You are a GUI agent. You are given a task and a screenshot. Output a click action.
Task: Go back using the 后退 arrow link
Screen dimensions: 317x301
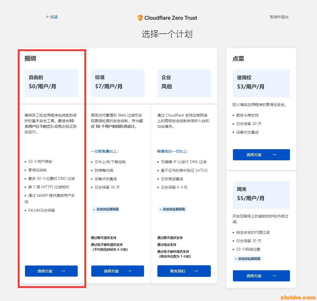tap(52, 17)
